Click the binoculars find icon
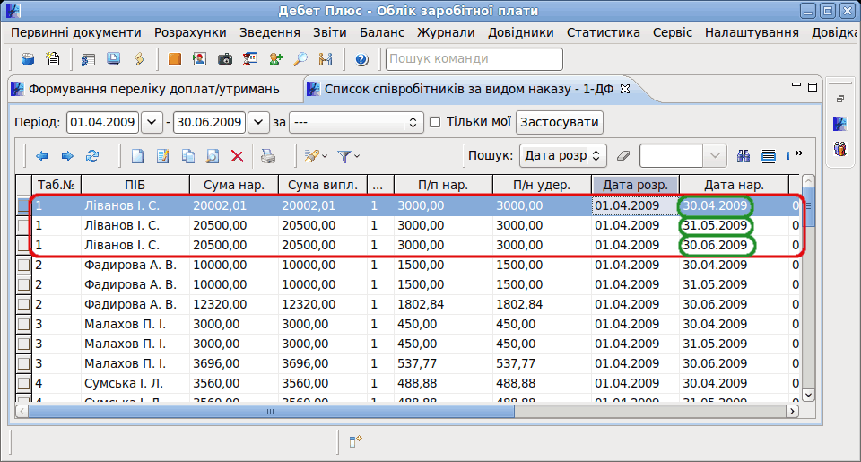The width and height of the screenshot is (861, 462). pyautogui.click(x=744, y=157)
